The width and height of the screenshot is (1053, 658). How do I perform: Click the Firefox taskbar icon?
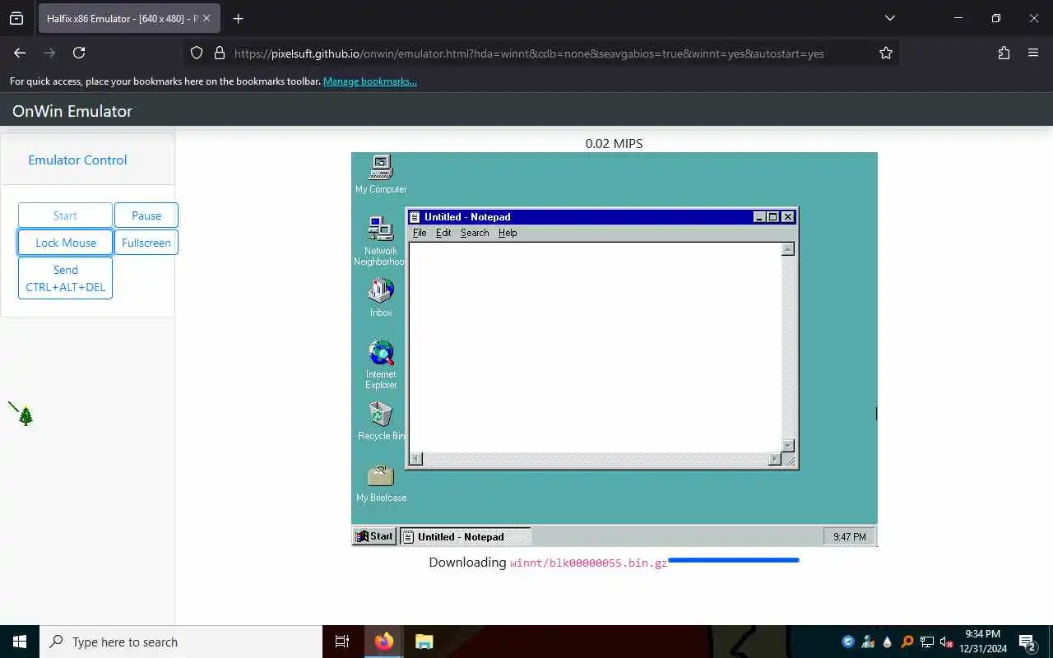pos(383,642)
